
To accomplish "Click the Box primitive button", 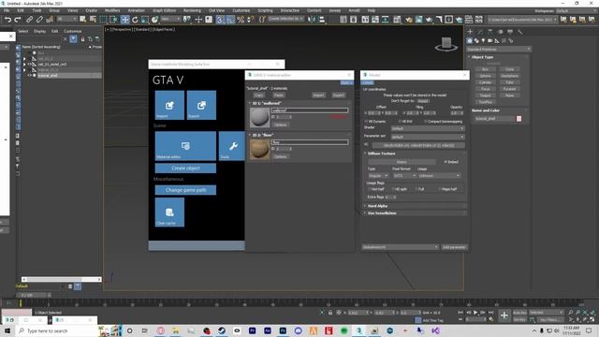I will [x=485, y=69].
